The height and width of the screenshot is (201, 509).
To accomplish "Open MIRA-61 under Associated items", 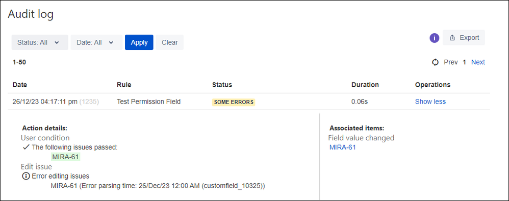I will [x=342, y=147].
